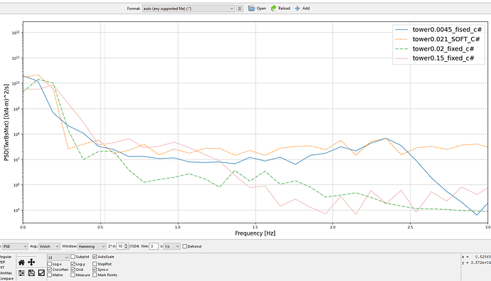Open the 1/x axis dropdown
This screenshot has width=491, height=281.
172,247
